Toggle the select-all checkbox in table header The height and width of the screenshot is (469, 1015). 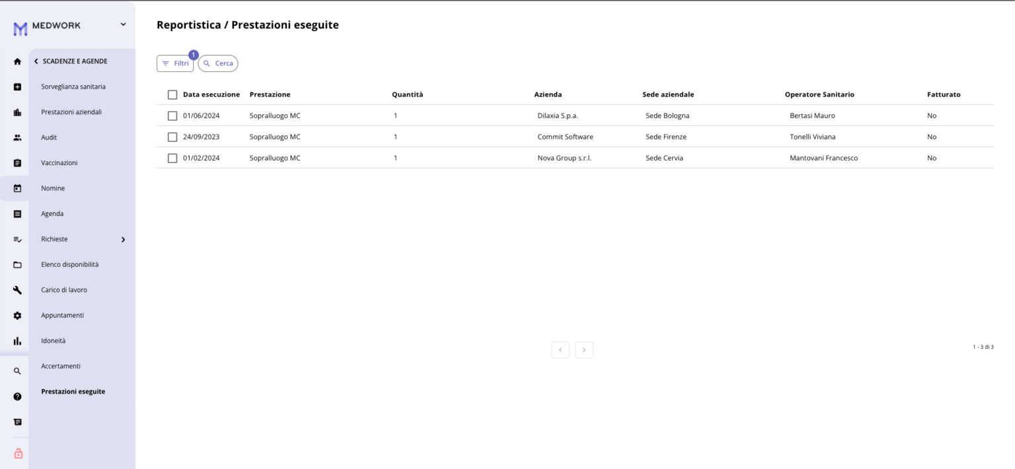172,94
